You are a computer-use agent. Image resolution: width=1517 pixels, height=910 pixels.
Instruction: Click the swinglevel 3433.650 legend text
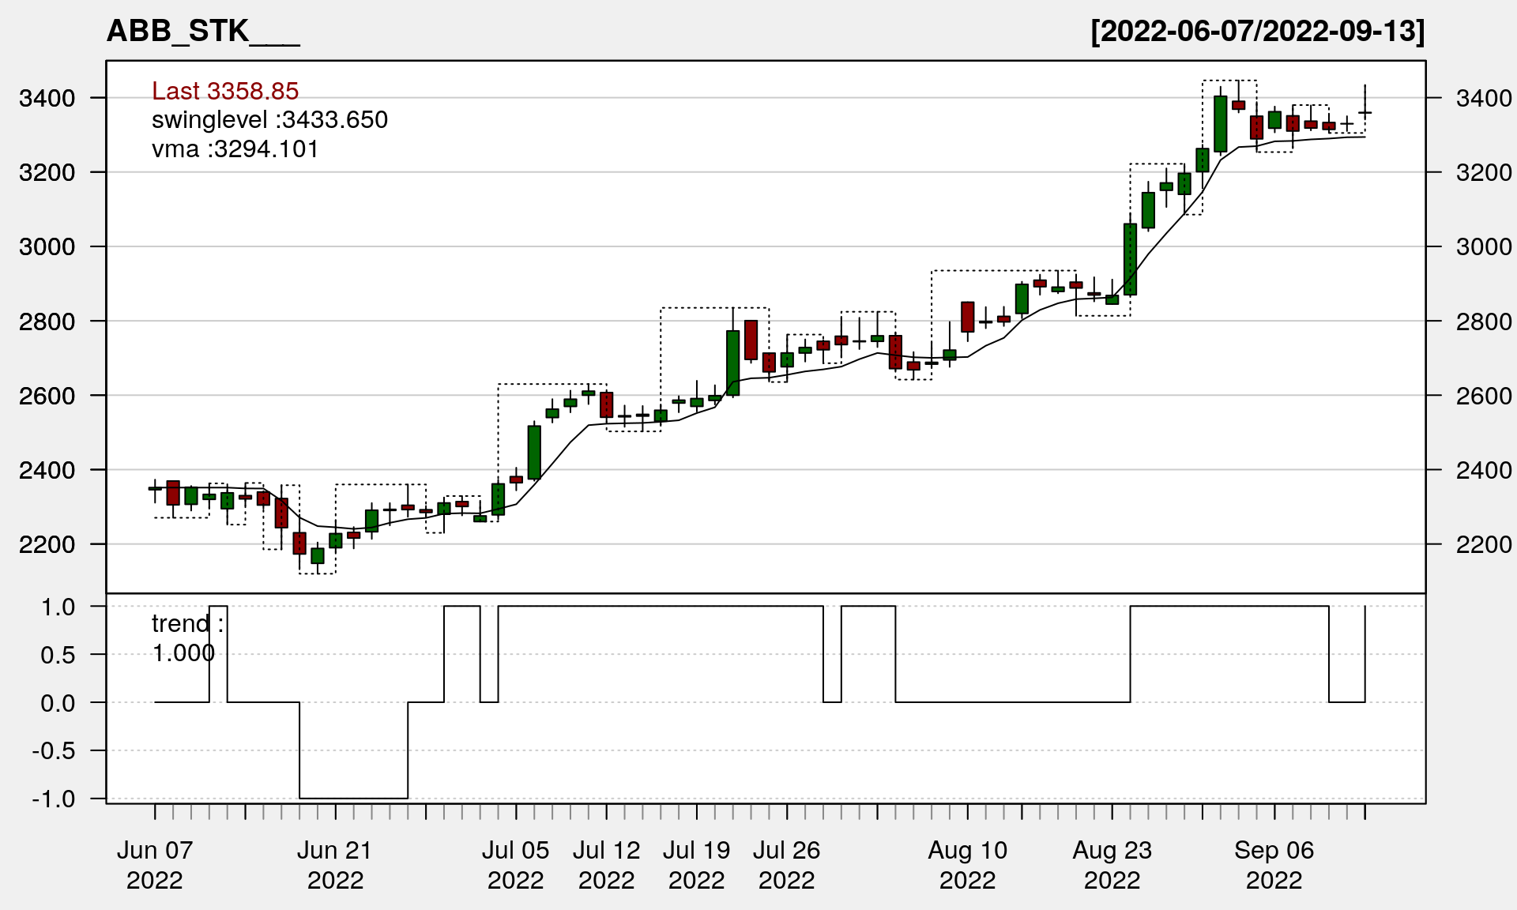pos(269,120)
